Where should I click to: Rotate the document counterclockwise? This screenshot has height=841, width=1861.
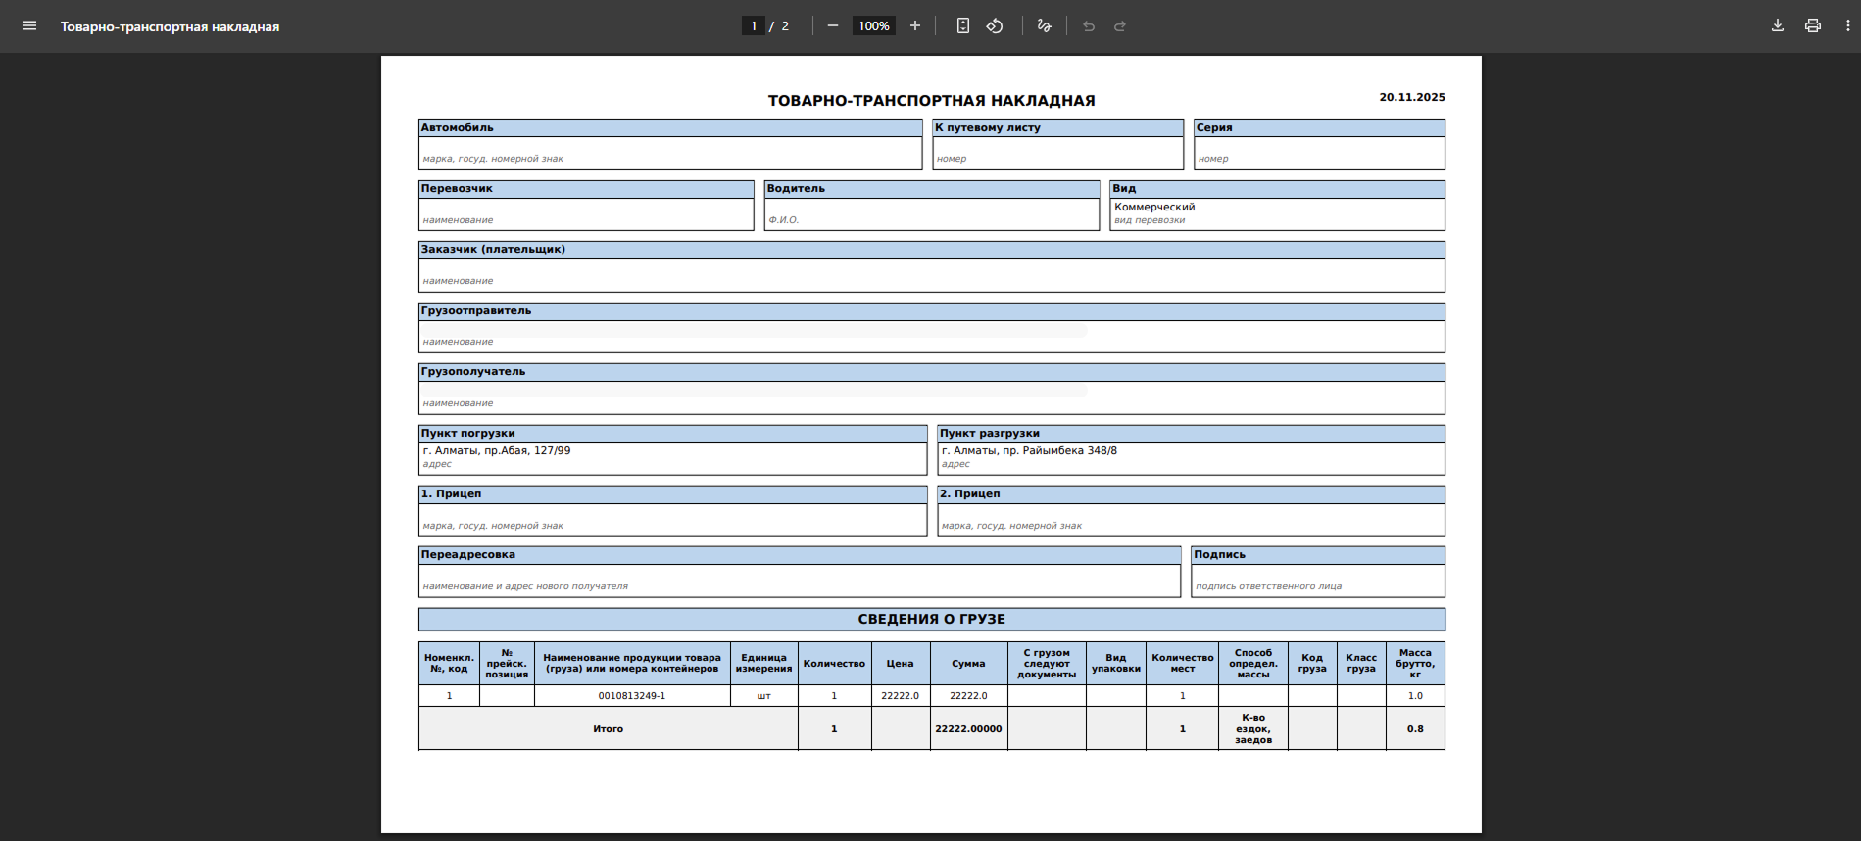[x=995, y=26]
